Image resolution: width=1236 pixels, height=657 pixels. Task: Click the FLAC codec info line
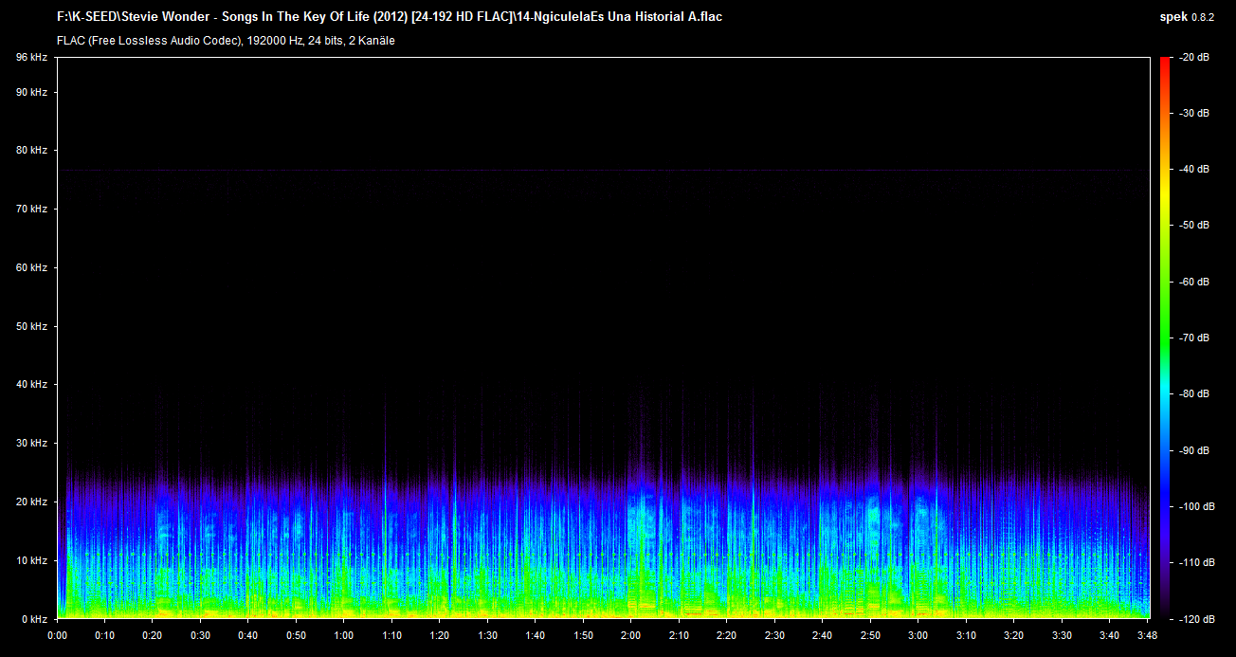tap(226, 41)
